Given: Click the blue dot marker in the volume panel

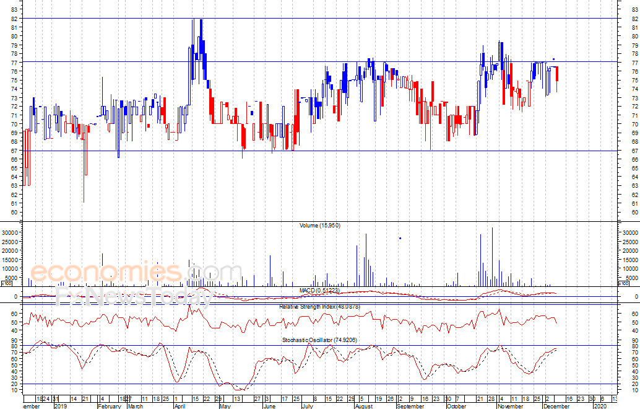Looking at the screenshot, I should tap(400, 238).
